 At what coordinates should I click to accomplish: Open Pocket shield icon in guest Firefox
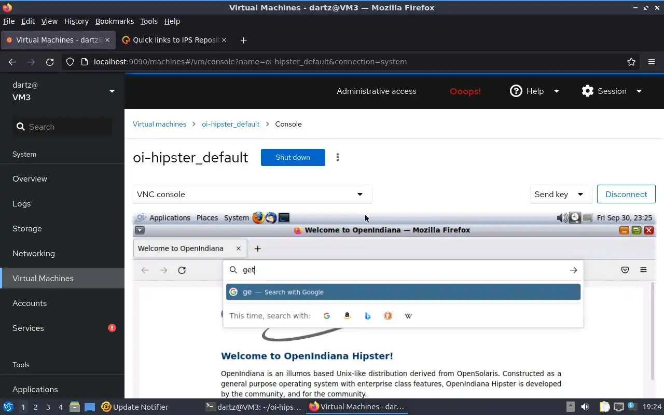coord(625,270)
